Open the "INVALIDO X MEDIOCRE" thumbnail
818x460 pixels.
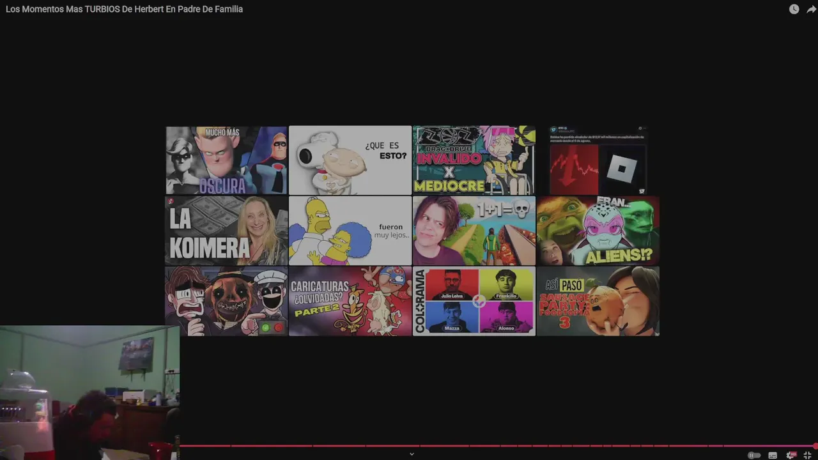pos(474,160)
